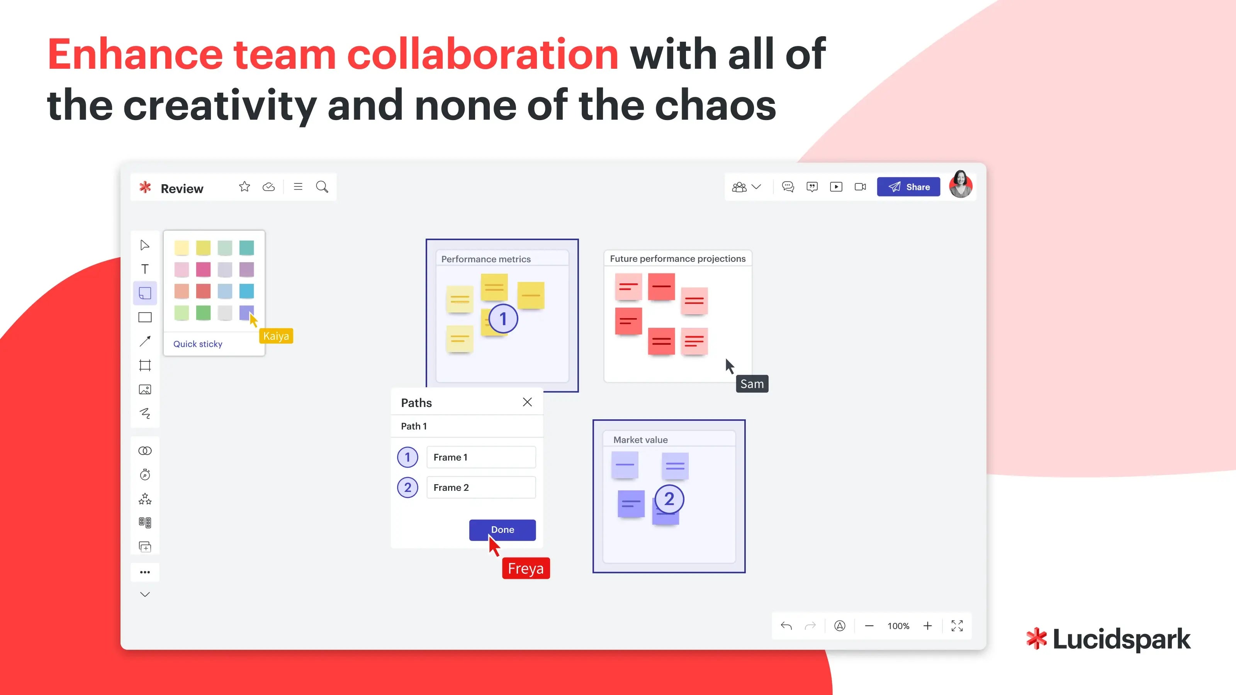Select the rectangle shape tool
1236x695 pixels.
point(144,317)
